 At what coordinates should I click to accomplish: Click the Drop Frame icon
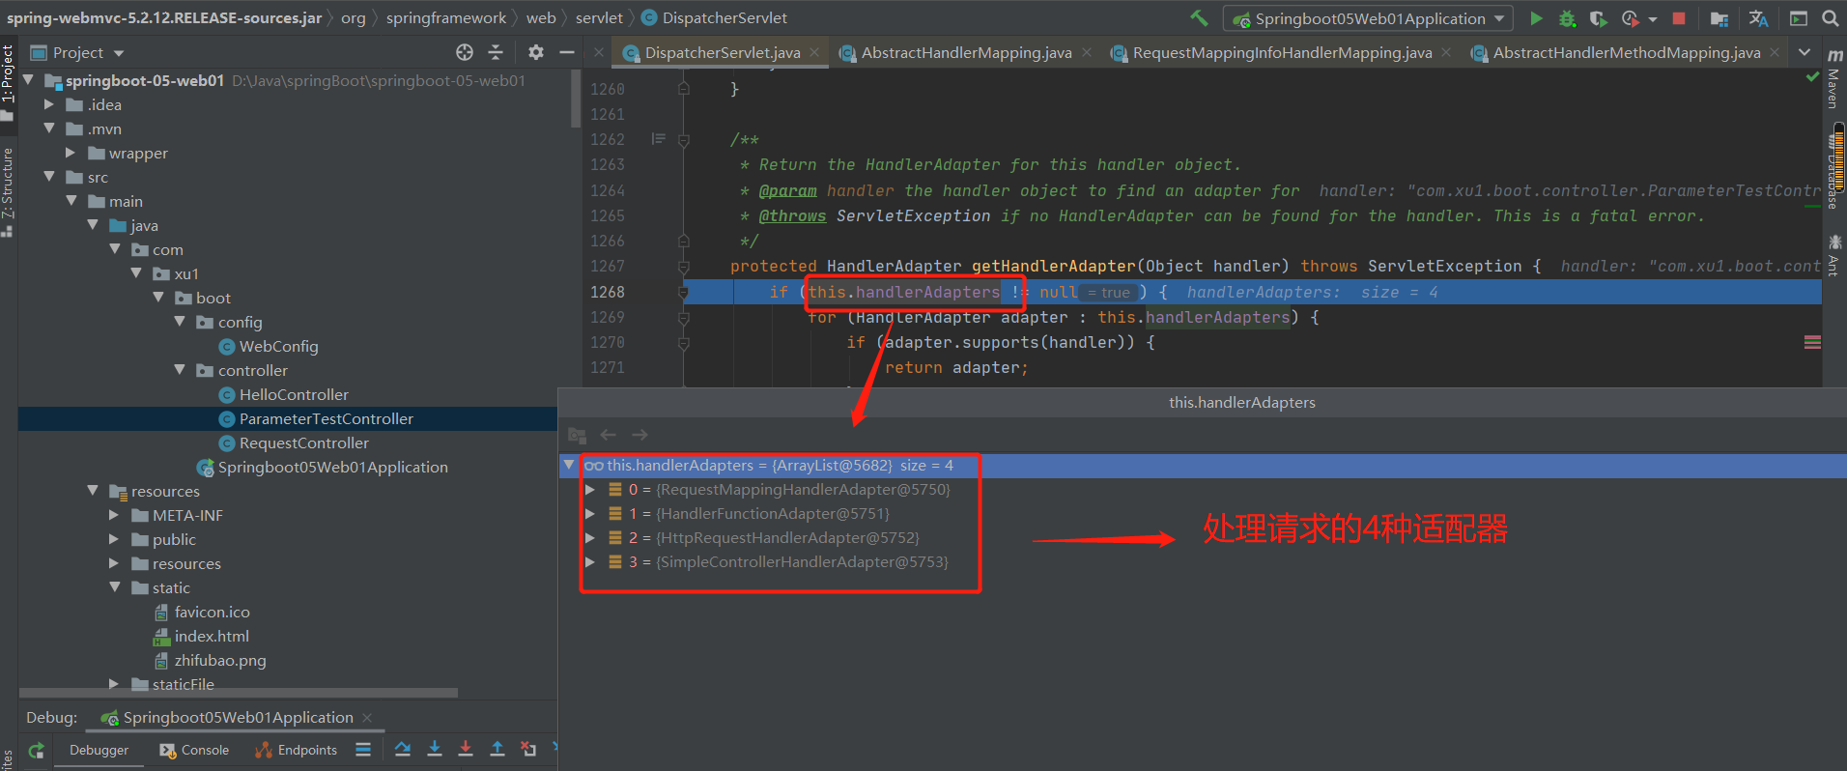click(528, 749)
